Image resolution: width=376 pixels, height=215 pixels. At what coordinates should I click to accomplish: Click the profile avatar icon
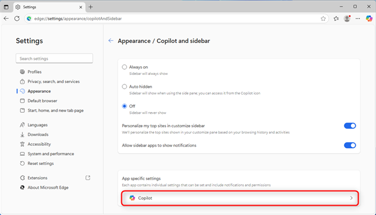click(x=347, y=19)
